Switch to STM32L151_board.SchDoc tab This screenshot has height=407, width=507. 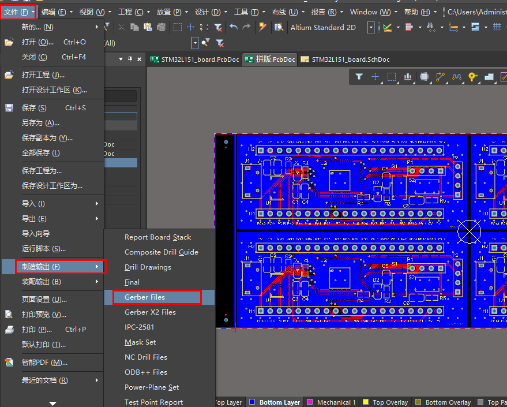345,59
